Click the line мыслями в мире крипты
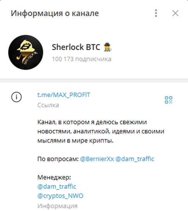 pos(75,141)
